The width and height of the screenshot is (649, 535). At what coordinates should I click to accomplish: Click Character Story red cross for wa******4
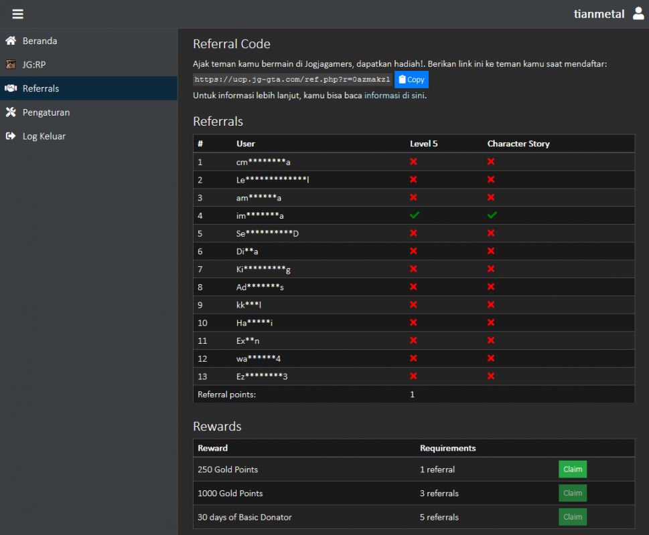point(491,358)
